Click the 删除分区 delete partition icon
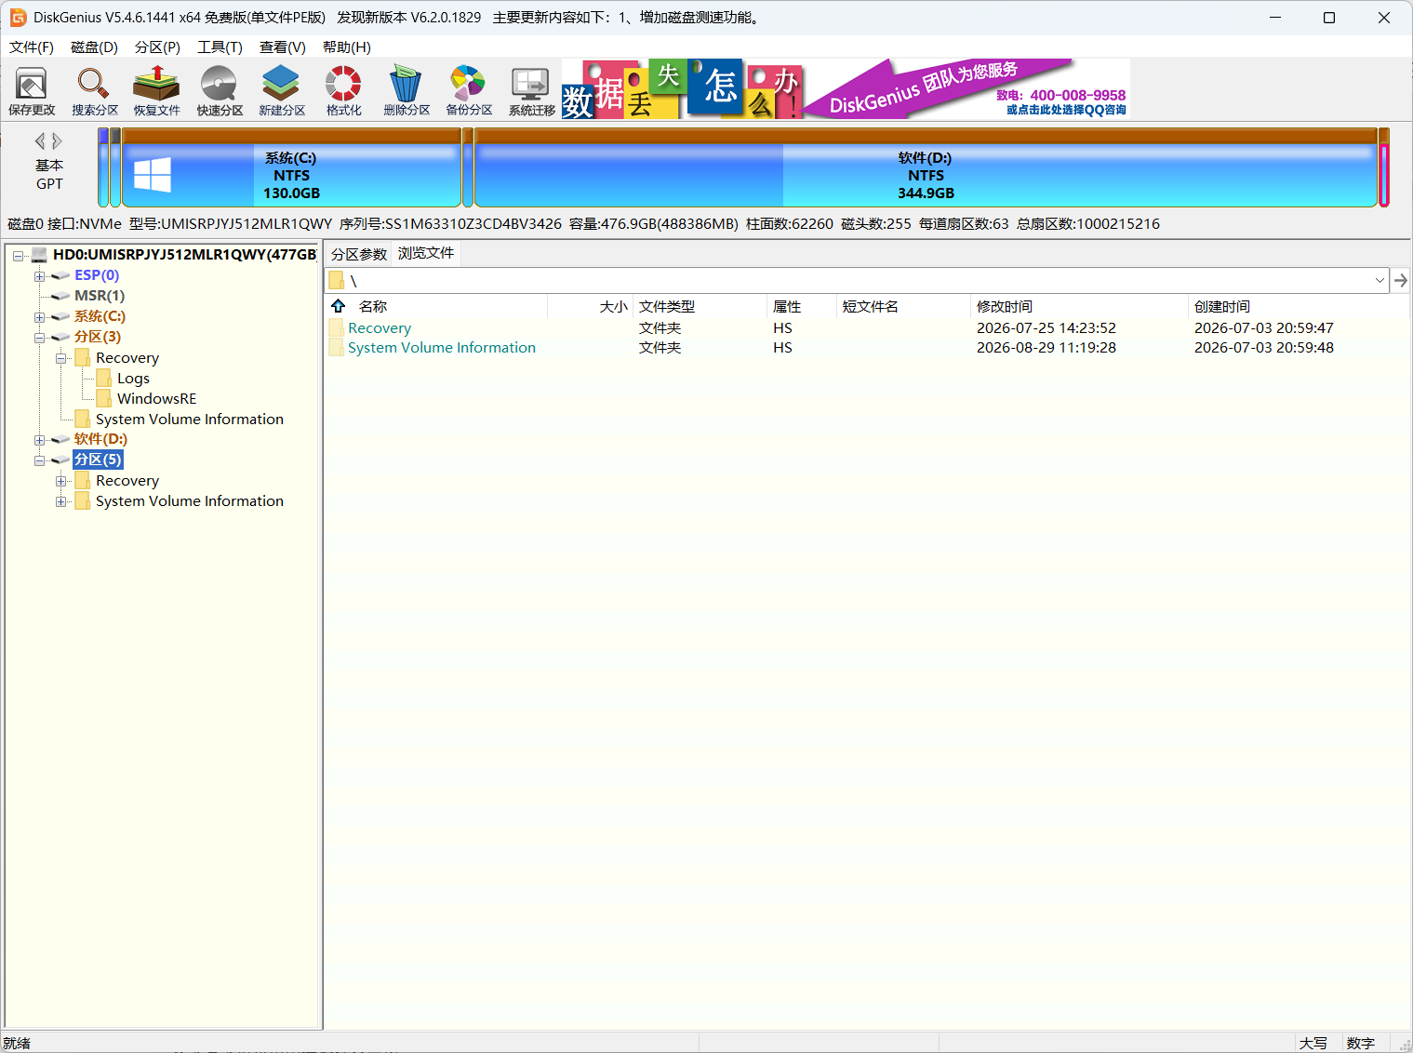Screen dimensions: 1413x1053 tap(407, 91)
